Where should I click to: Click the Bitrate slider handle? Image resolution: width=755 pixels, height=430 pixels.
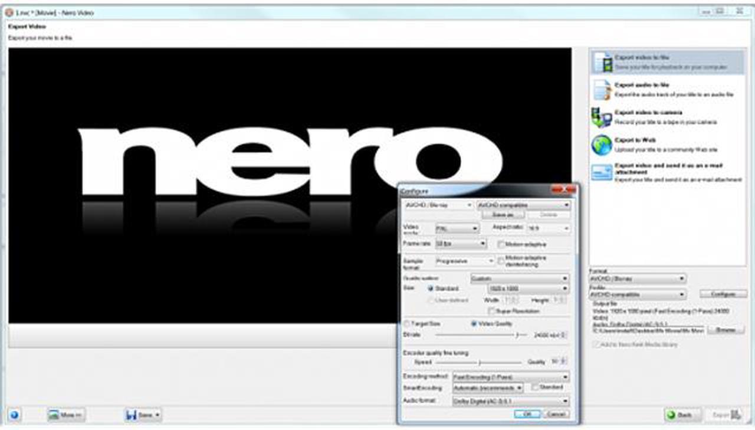tap(517, 334)
